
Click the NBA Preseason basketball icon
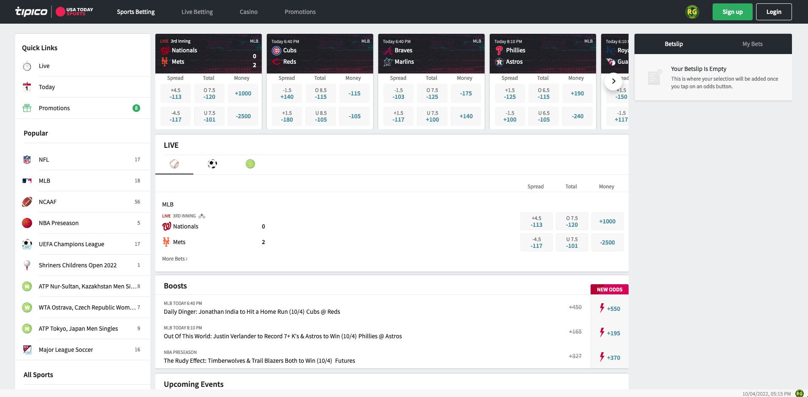[x=27, y=223]
